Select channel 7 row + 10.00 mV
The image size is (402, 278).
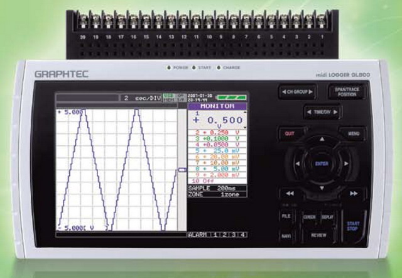pos(217,163)
